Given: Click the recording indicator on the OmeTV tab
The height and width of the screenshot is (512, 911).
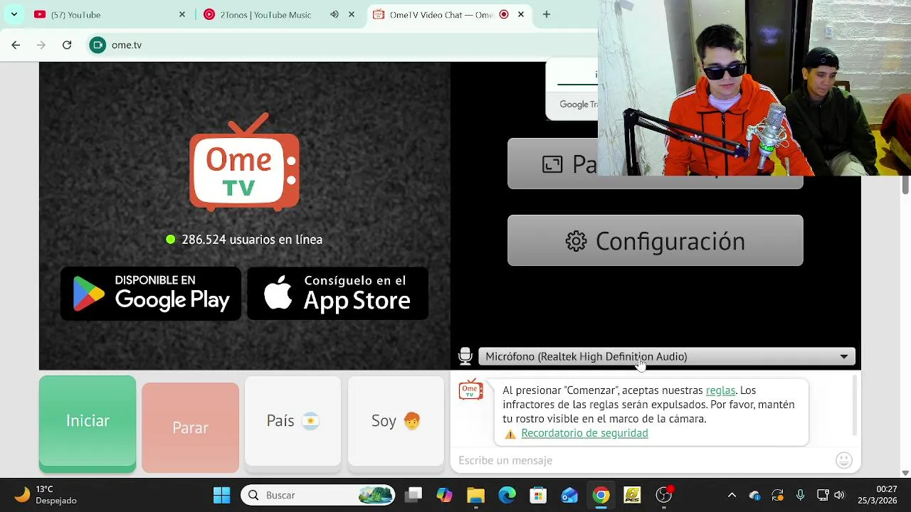Looking at the screenshot, I should [504, 14].
